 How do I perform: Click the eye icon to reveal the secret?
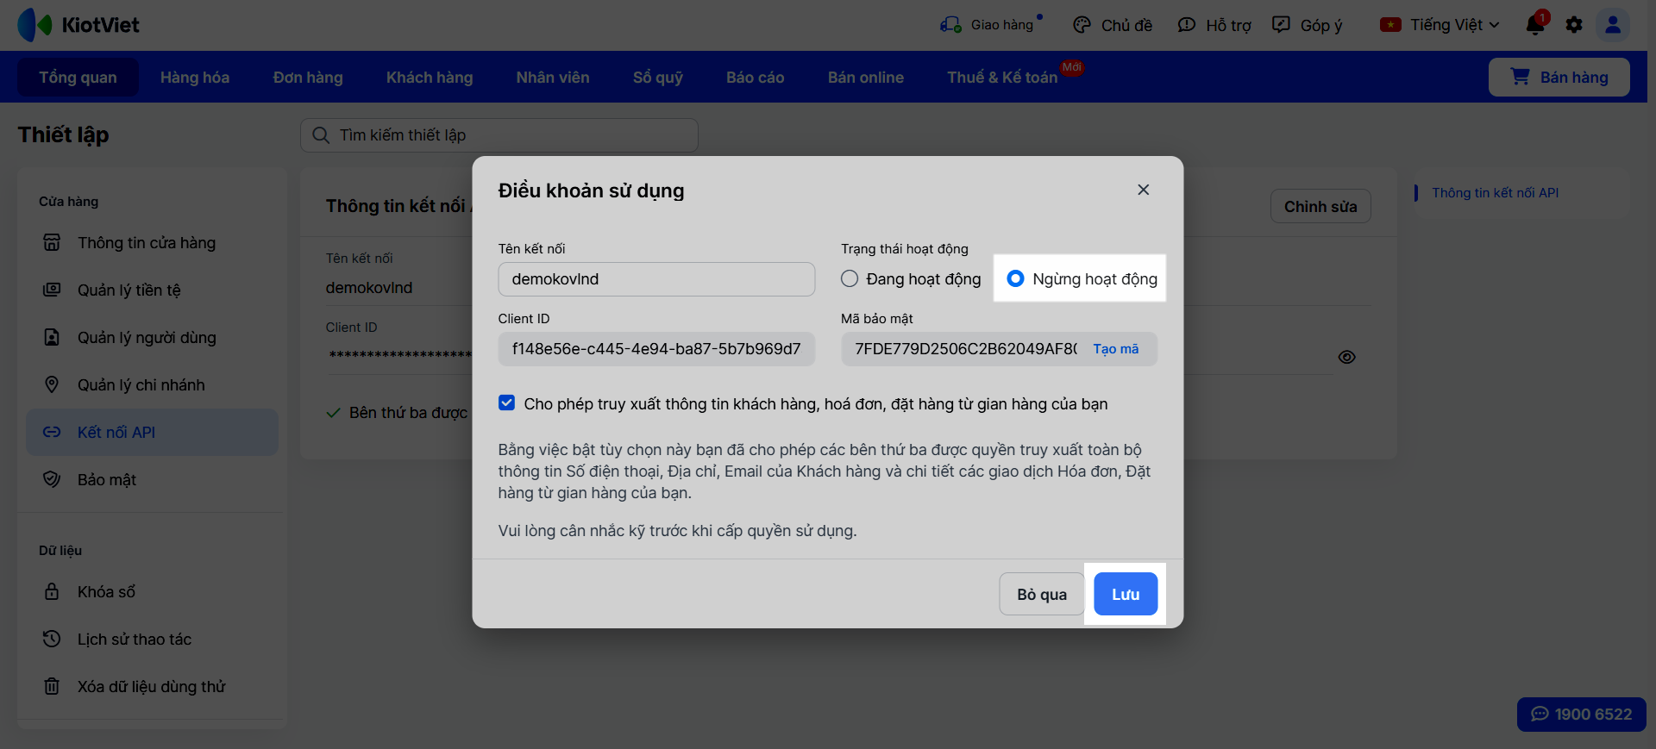click(1346, 357)
